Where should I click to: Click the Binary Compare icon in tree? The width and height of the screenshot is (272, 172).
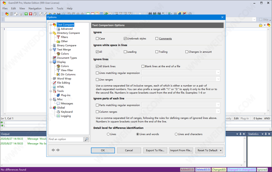(x=54, y=45)
